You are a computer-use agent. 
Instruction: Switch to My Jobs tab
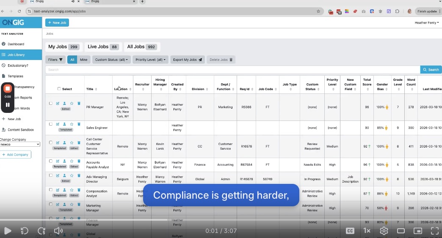tap(64, 47)
